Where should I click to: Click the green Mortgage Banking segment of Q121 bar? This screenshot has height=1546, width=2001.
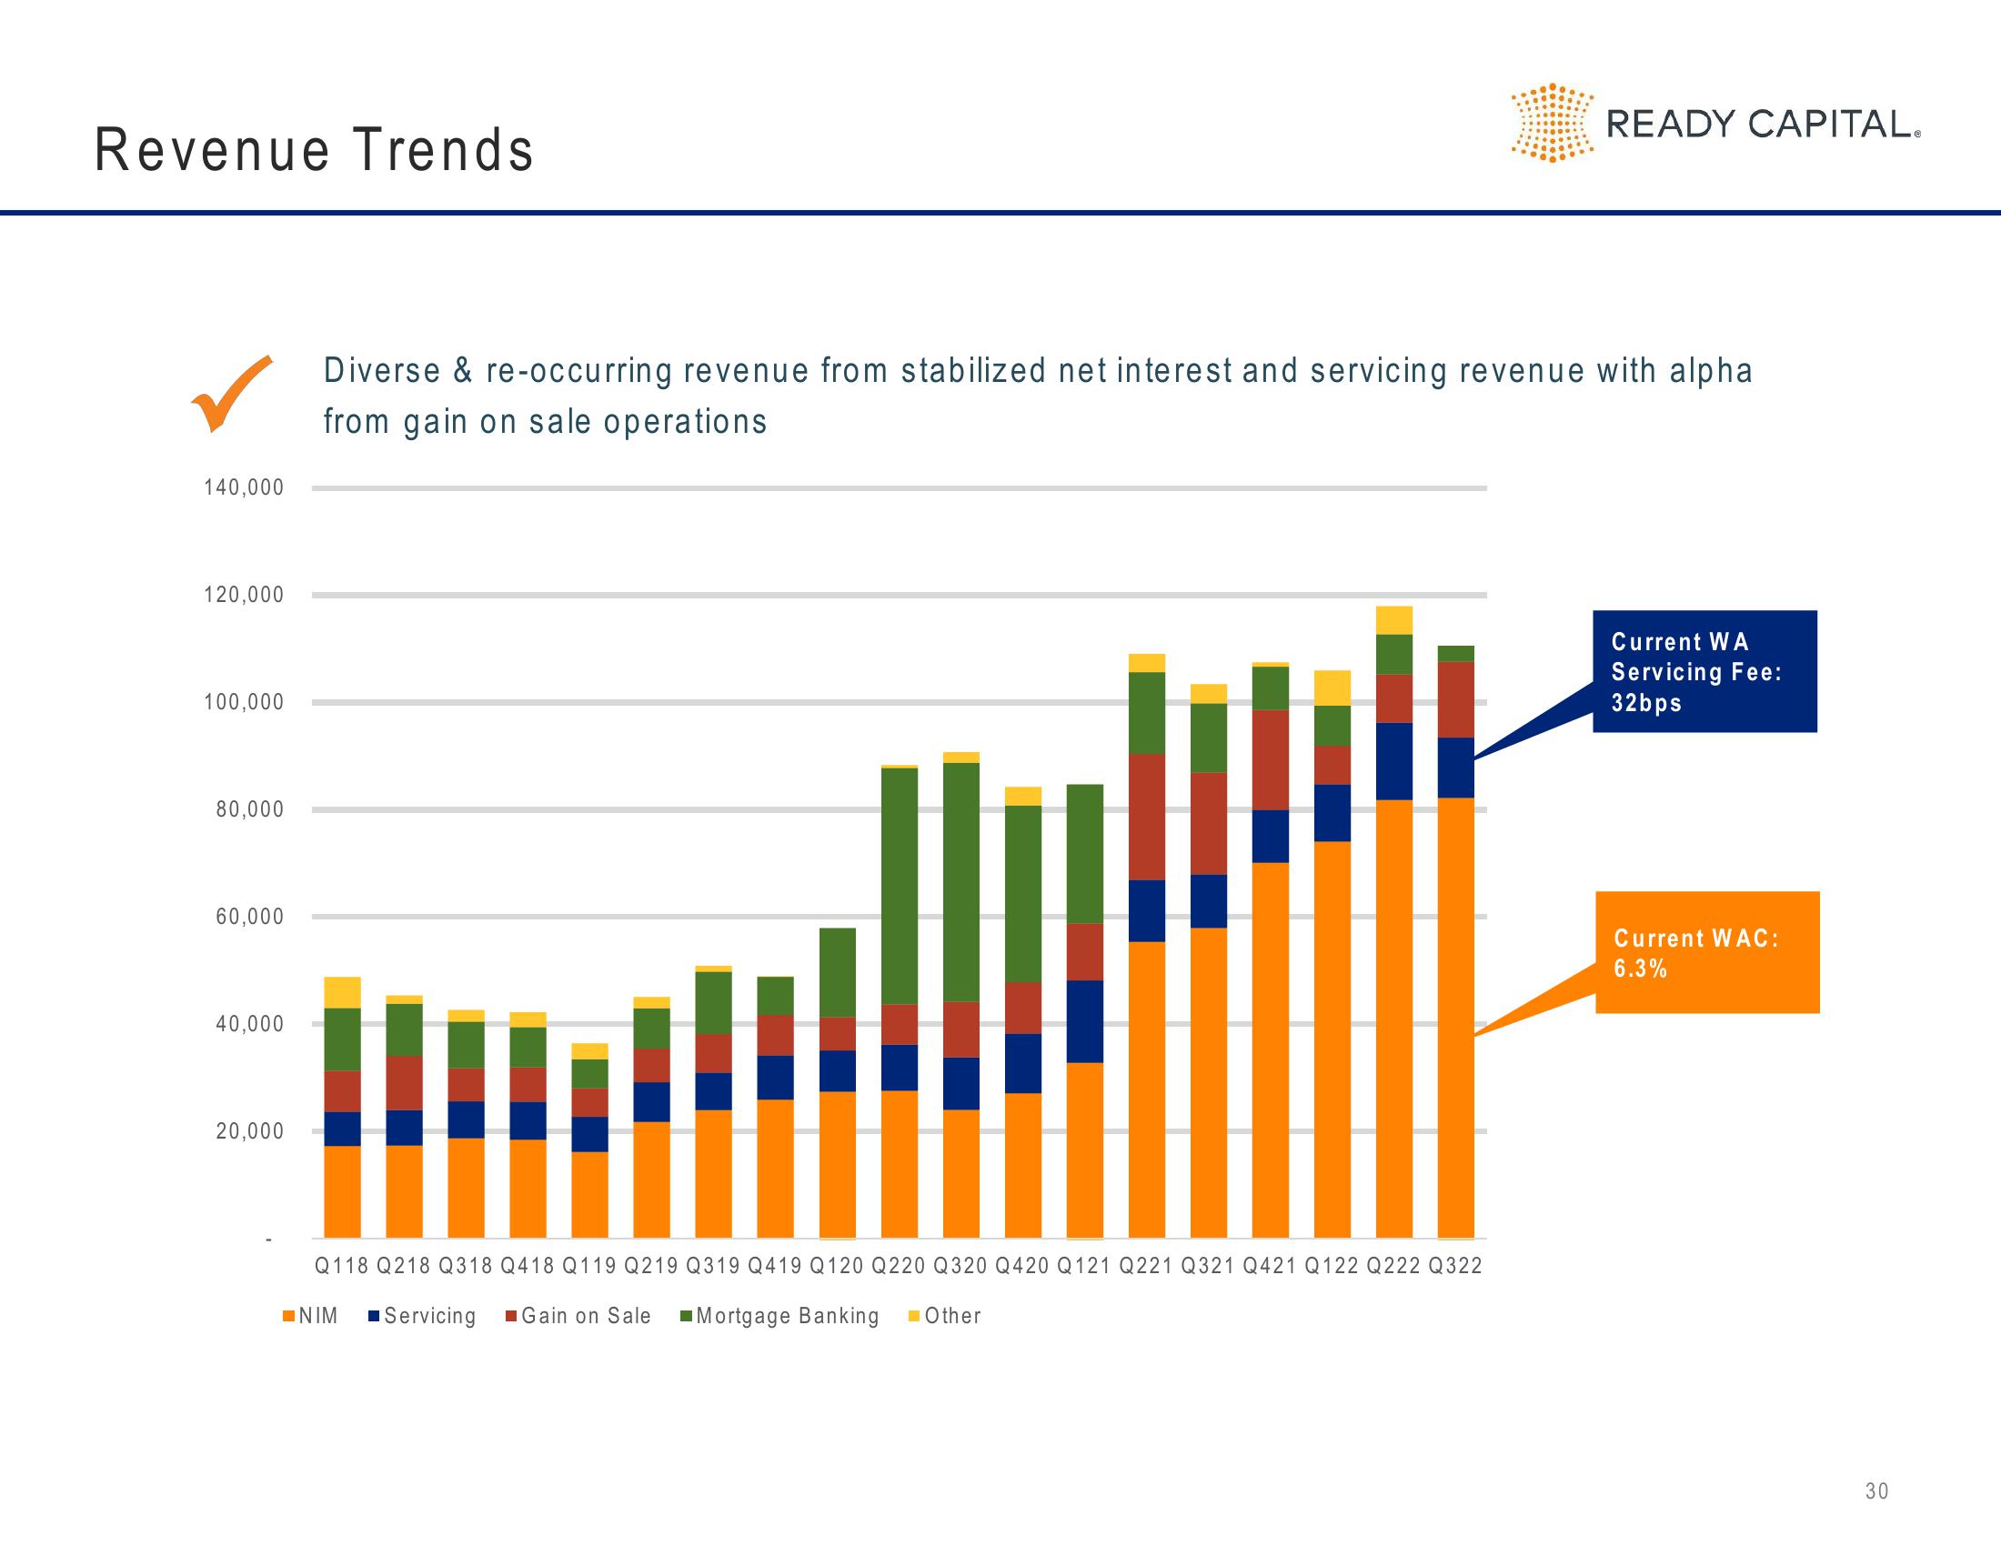pos(1085,854)
